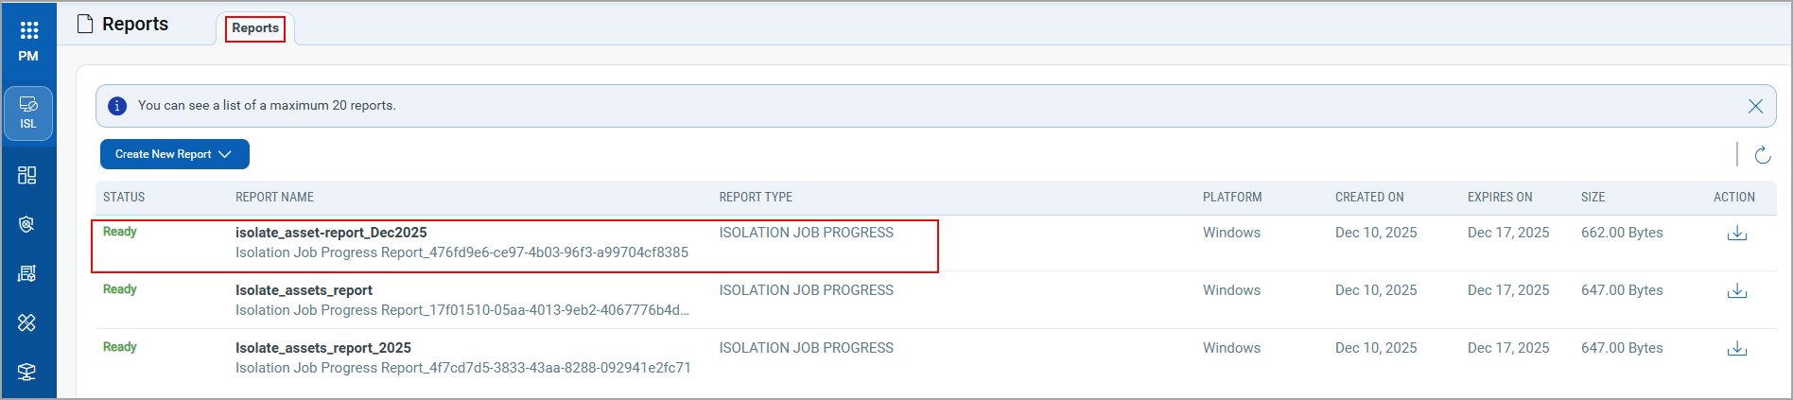1793x400 pixels.
Task: Refresh the reports list
Action: pyautogui.click(x=1762, y=155)
